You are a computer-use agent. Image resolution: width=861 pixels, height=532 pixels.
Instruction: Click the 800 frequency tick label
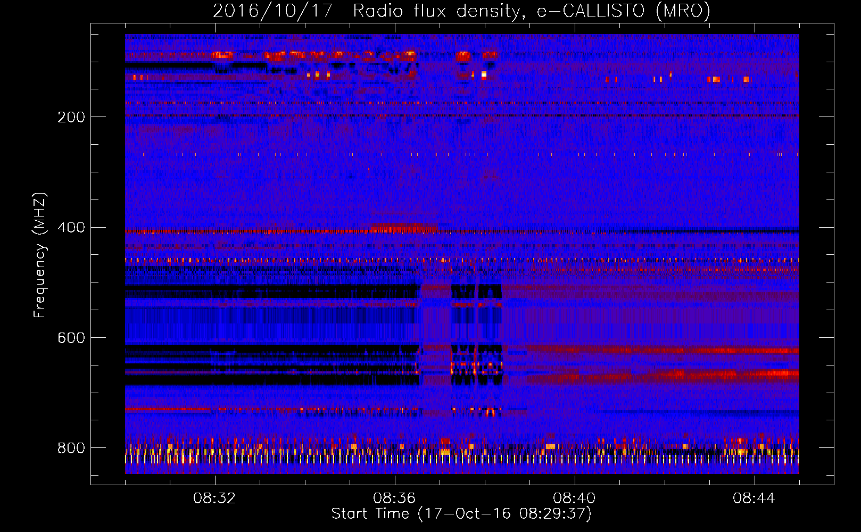[71, 448]
